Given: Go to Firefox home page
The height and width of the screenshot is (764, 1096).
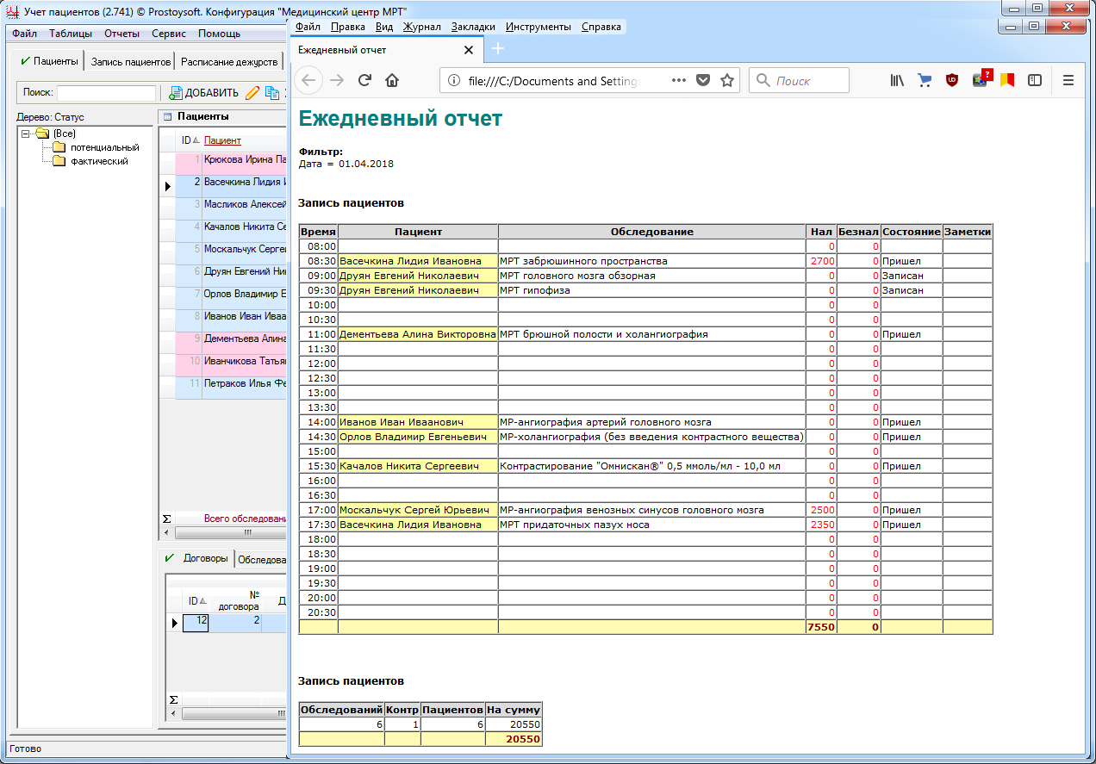Looking at the screenshot, I should [x=392, y=80].
